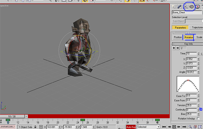Image resolution: width=203 pixels, height=129 pixels.
Task: Click the Y coordinate field -79.903
Action: [x=69, y=127]
